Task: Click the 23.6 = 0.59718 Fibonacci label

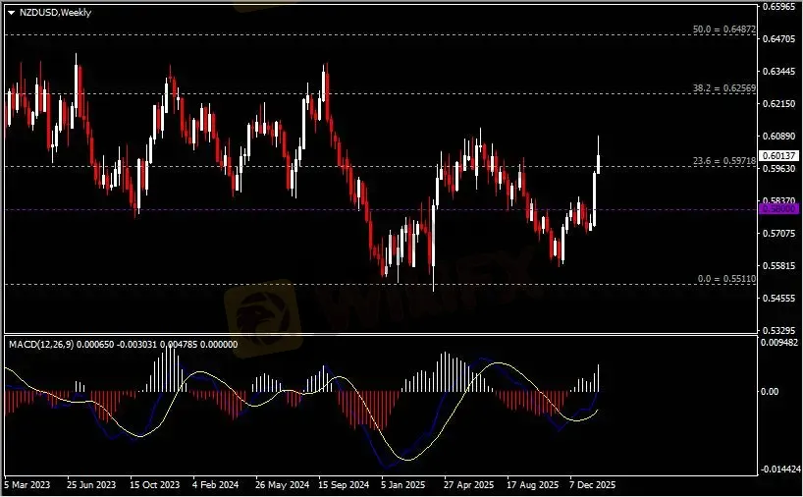Action: point(723,160)
